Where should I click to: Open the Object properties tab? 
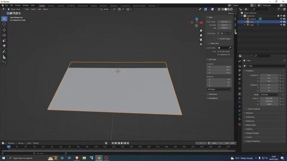239,94
